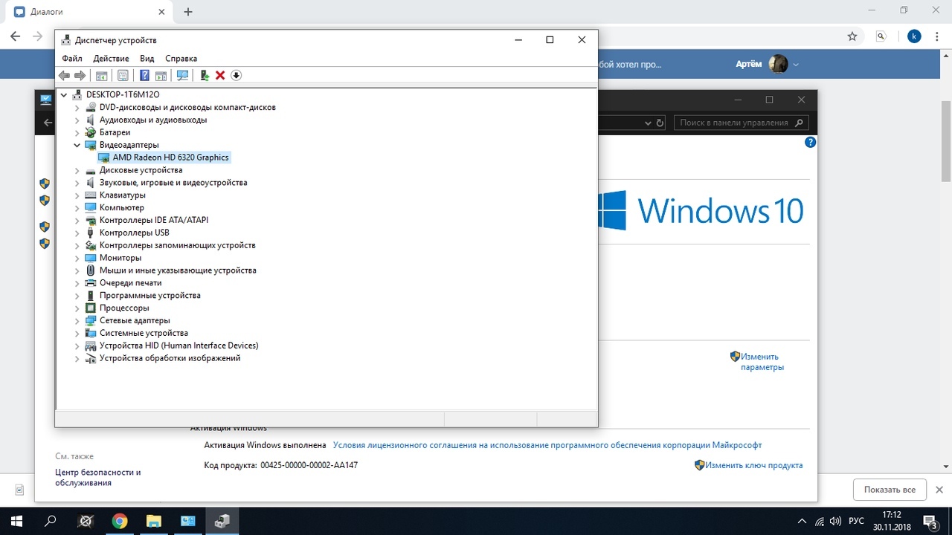Launch Google Chrome from the taskbar
This screenshot has width=952, height=535.
point(119,521)
